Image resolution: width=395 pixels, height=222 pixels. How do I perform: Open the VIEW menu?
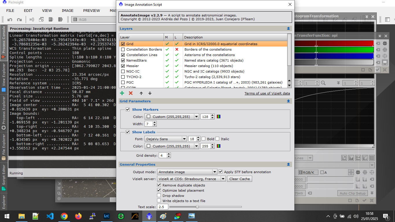47,10
